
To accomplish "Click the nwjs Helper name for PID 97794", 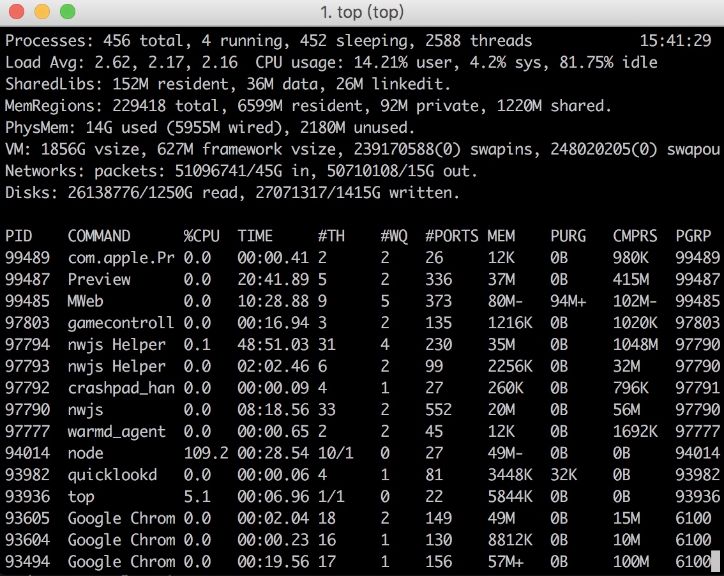I will [x=117, y=345].
